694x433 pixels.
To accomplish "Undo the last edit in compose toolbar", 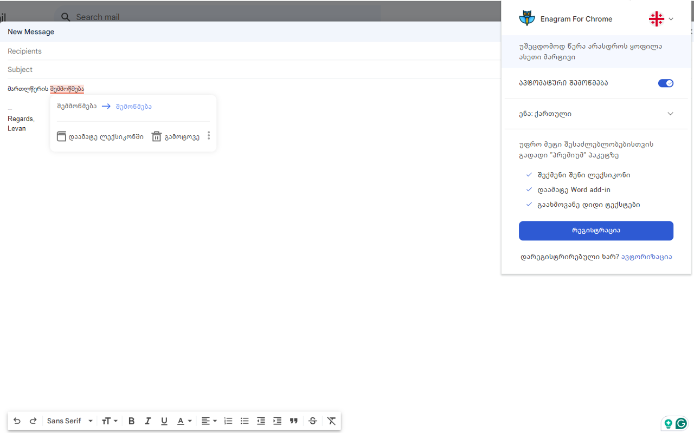I will pyautogui.click(x=17, y=421).
